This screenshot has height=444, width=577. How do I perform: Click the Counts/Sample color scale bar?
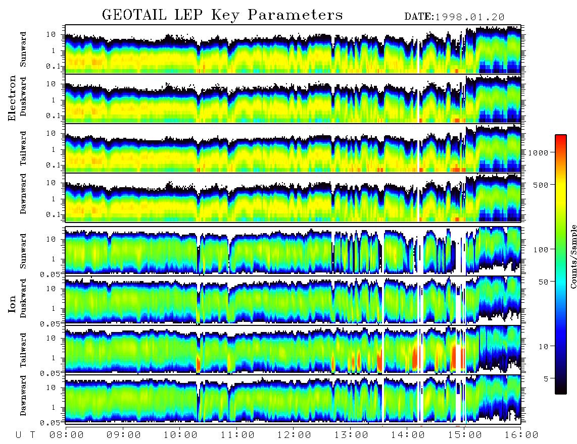point(560,264)
